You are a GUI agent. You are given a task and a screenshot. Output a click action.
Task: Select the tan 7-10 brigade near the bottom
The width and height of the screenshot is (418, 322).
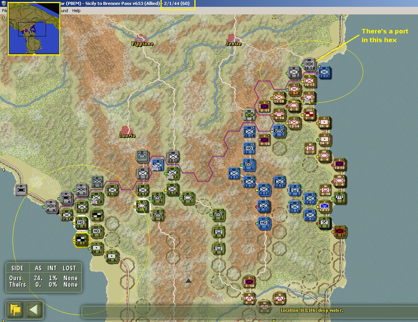[x=250, y=282]
